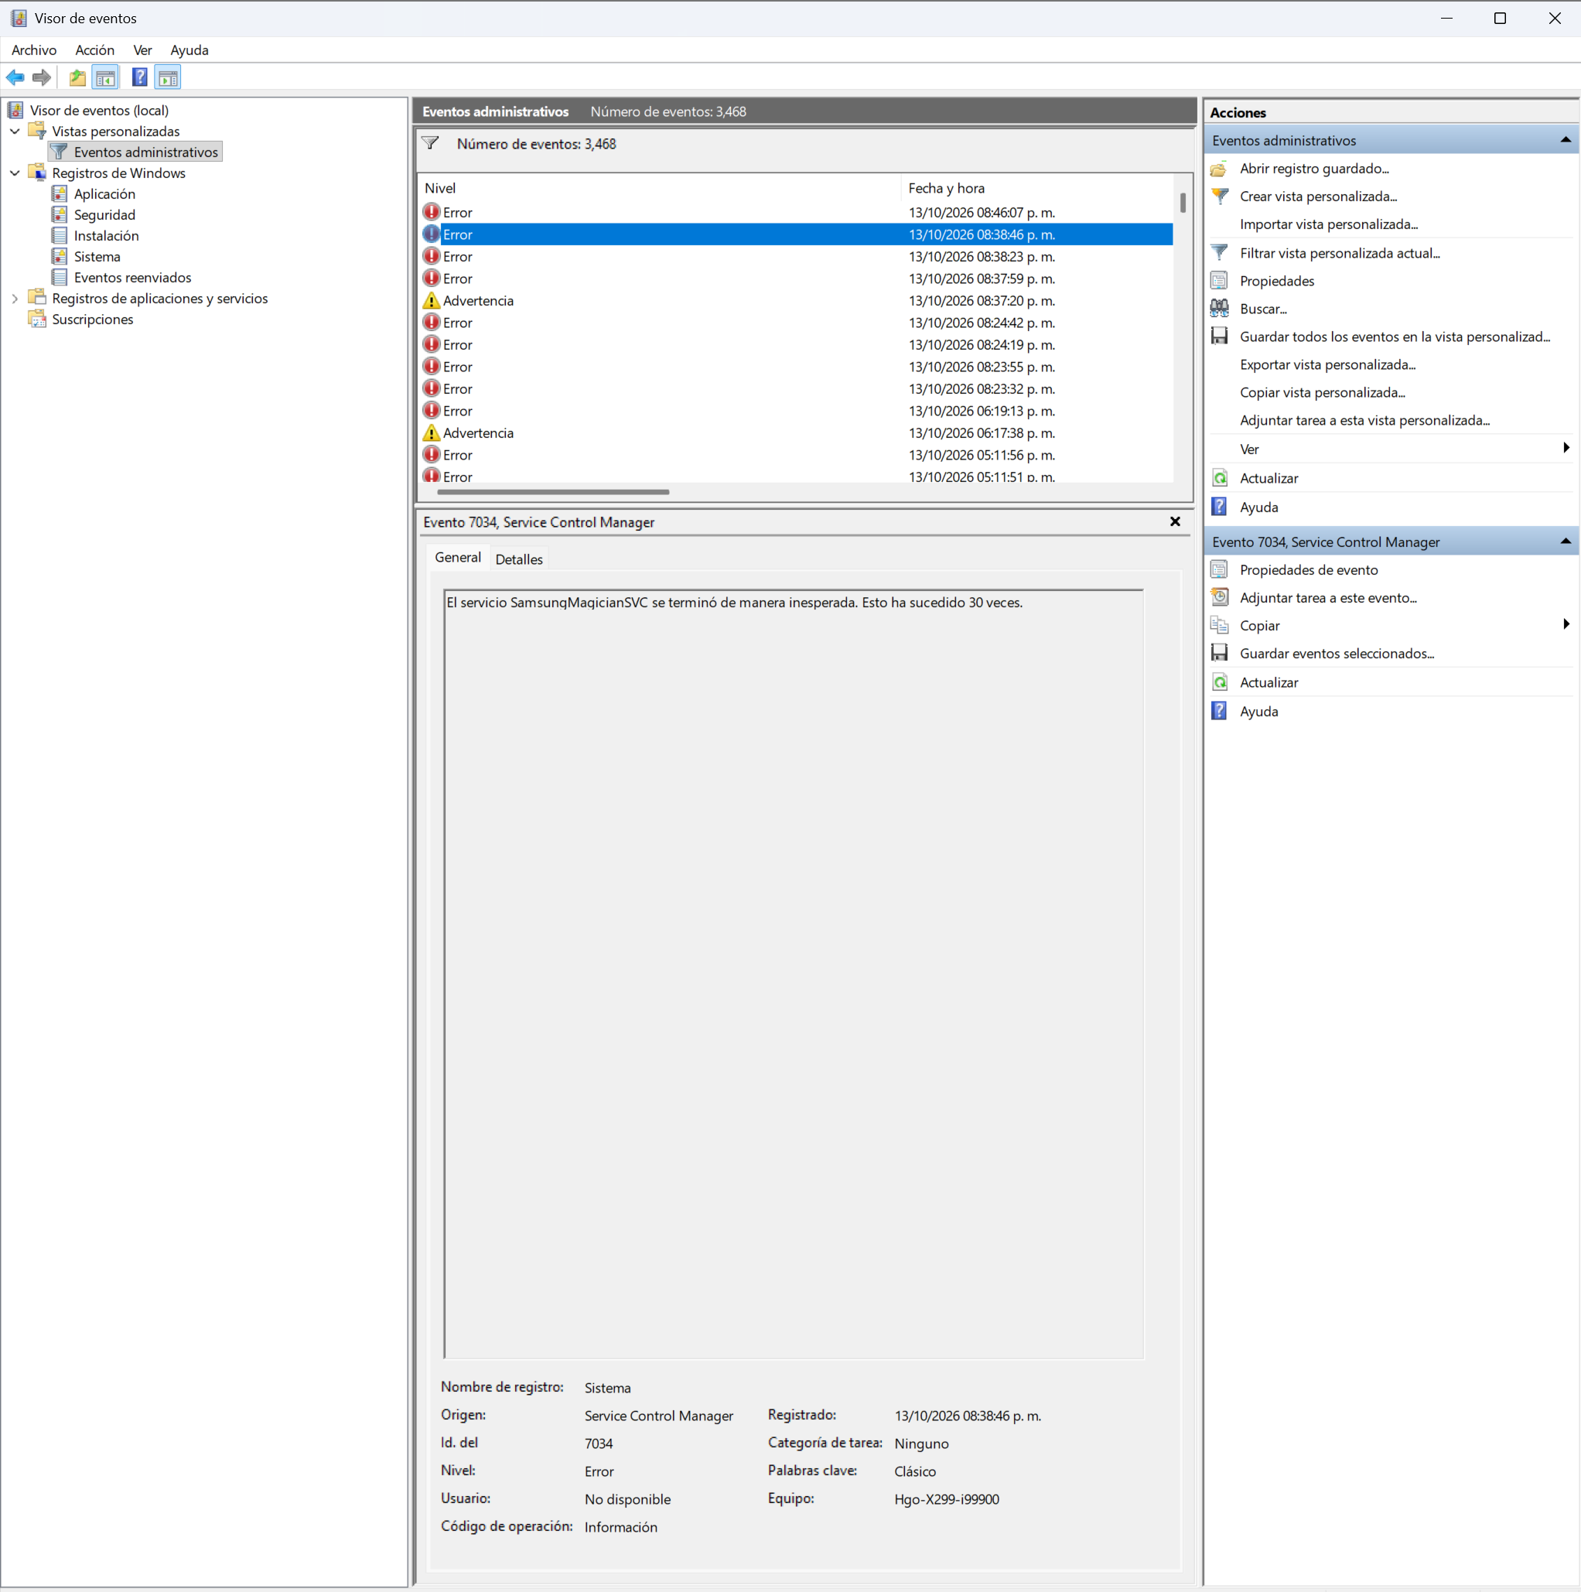Click the up-one-level folder toolbar icon
The image size is (1581, 1592).
coord(77,77)
